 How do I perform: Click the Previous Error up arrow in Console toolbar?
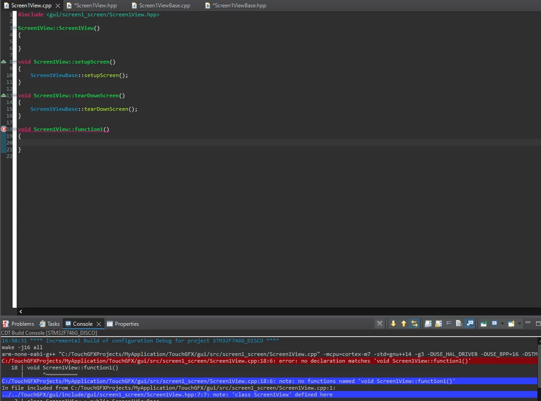403,324
